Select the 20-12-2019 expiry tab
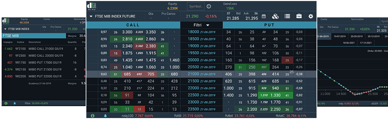This screenshot has height=119, width=388. (x=374, y=36)
